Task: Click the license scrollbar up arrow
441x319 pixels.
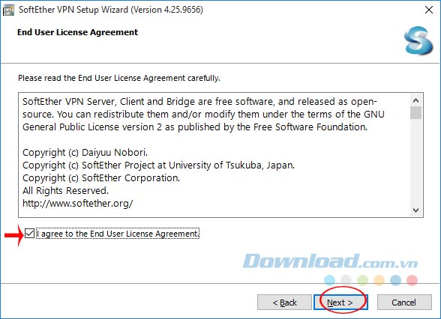Action: click(x=415, y=100)
